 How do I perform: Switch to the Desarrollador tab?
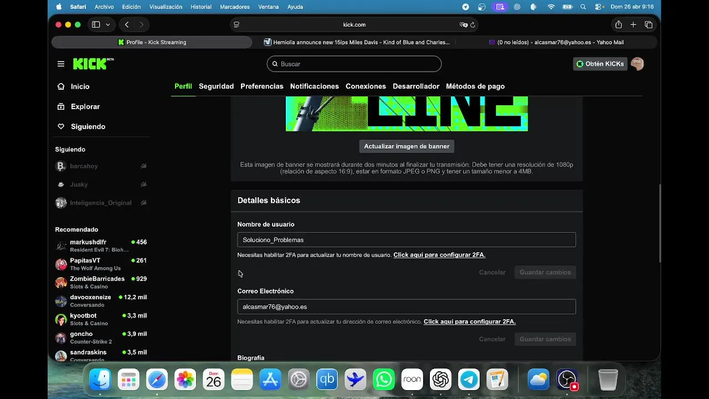416,86
